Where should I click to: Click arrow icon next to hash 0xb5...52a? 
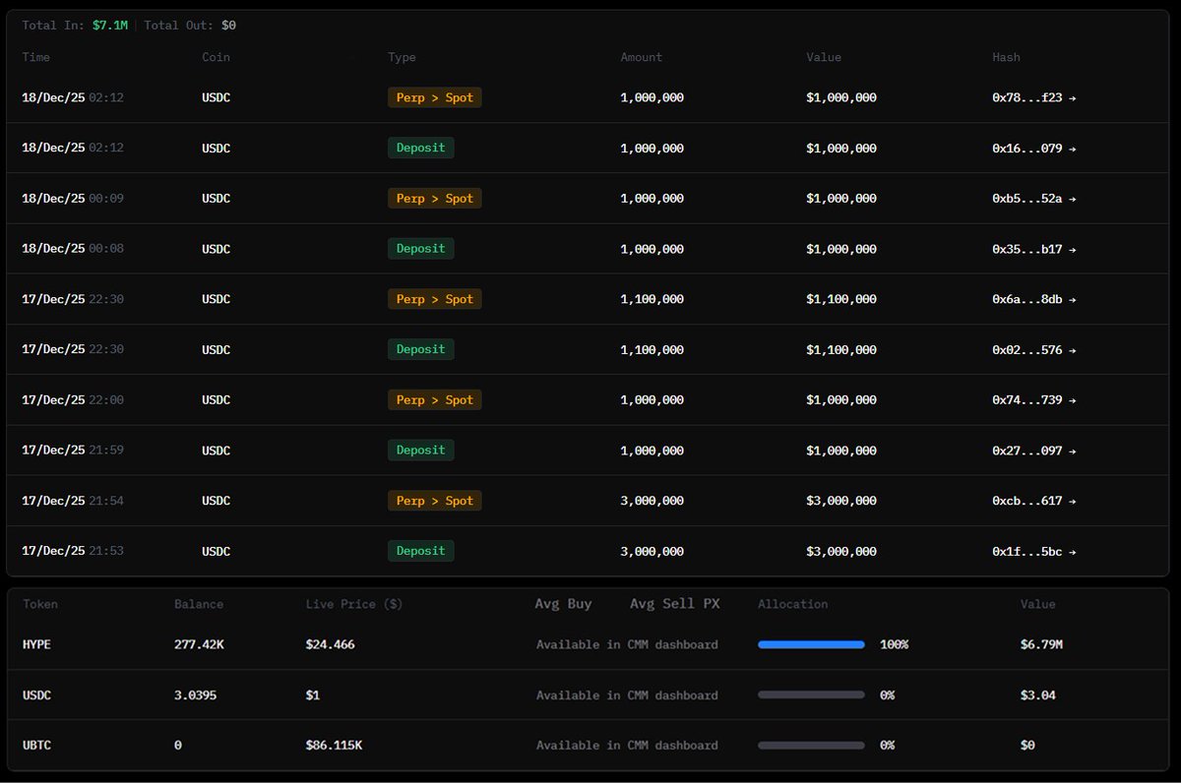[1072, 199]
